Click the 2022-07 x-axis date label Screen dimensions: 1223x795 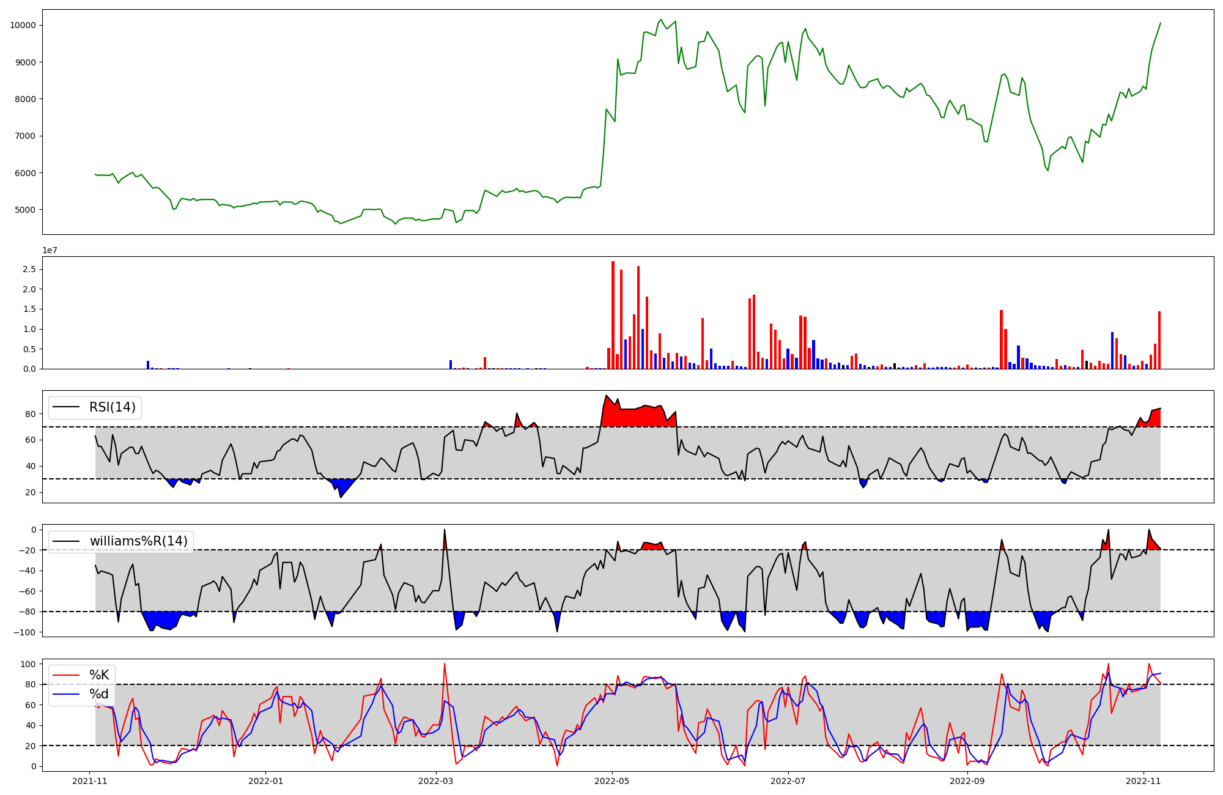788,781
